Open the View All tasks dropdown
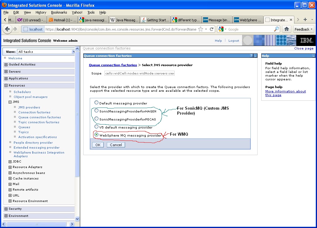Viewport: 317px width, 228px height. pyautogui.click(x=46, y=52)
